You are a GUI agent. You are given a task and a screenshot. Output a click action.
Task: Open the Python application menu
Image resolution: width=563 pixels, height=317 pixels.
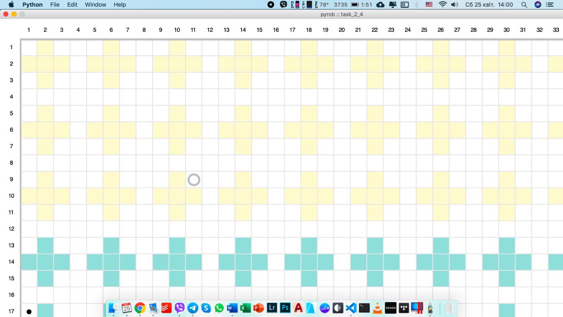pos(33,4)
